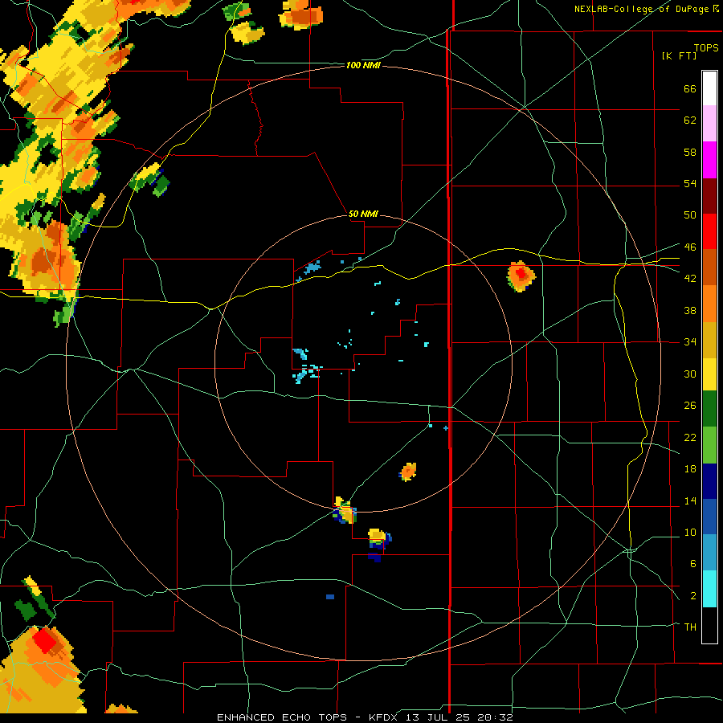Click legend value 38
Screen dimensions: 723x723
coord(690,310)
